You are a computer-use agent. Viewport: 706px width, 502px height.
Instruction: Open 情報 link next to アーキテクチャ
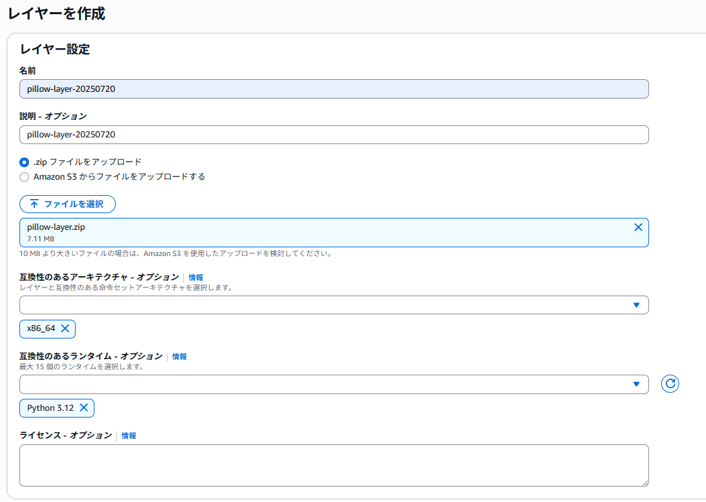click(196, 277)
